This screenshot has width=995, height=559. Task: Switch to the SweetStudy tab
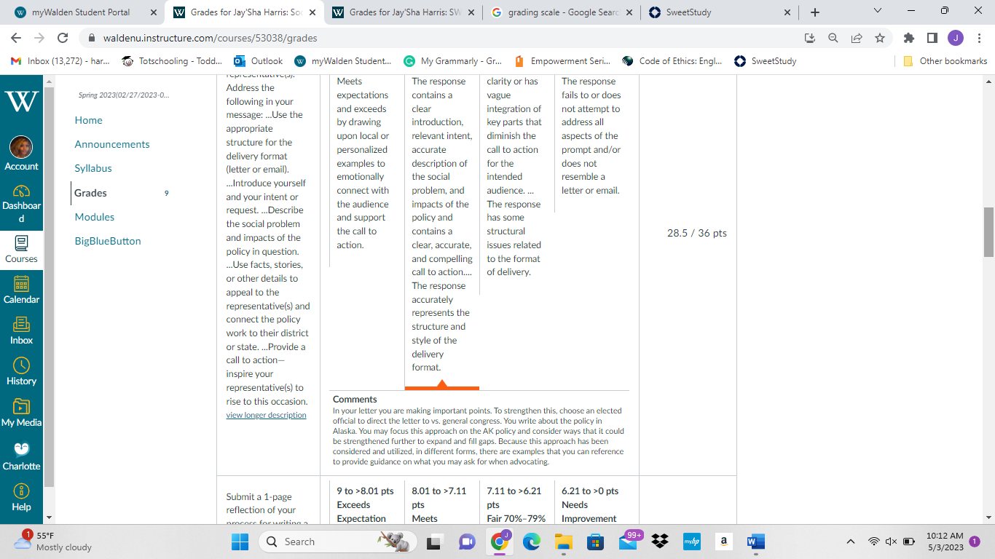(718, 12)
